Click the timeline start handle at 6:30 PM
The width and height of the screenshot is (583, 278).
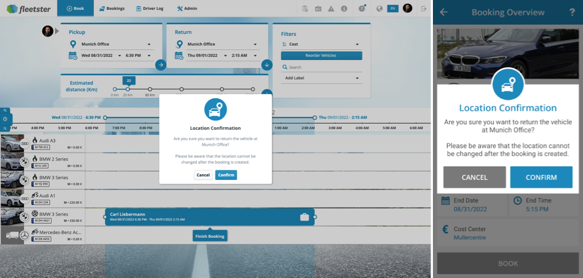(105, 117)
